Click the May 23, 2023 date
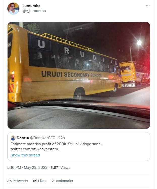The image size is (157, 189). coord(36,168)
